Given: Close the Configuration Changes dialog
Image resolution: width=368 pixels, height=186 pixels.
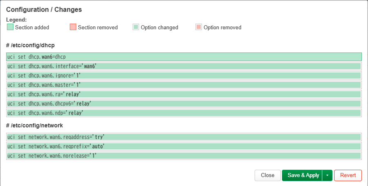Looking at the screenshot, I should (x=268, y=175).
